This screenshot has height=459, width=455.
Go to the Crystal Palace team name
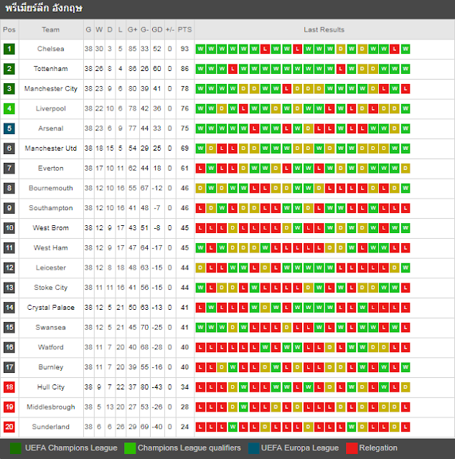tap(51, 308)
